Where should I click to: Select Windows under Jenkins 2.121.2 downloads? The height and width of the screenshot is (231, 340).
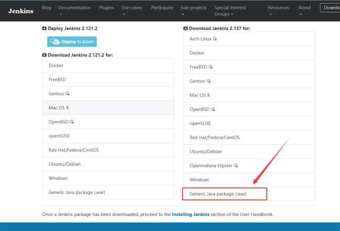(x=108, y=178)
